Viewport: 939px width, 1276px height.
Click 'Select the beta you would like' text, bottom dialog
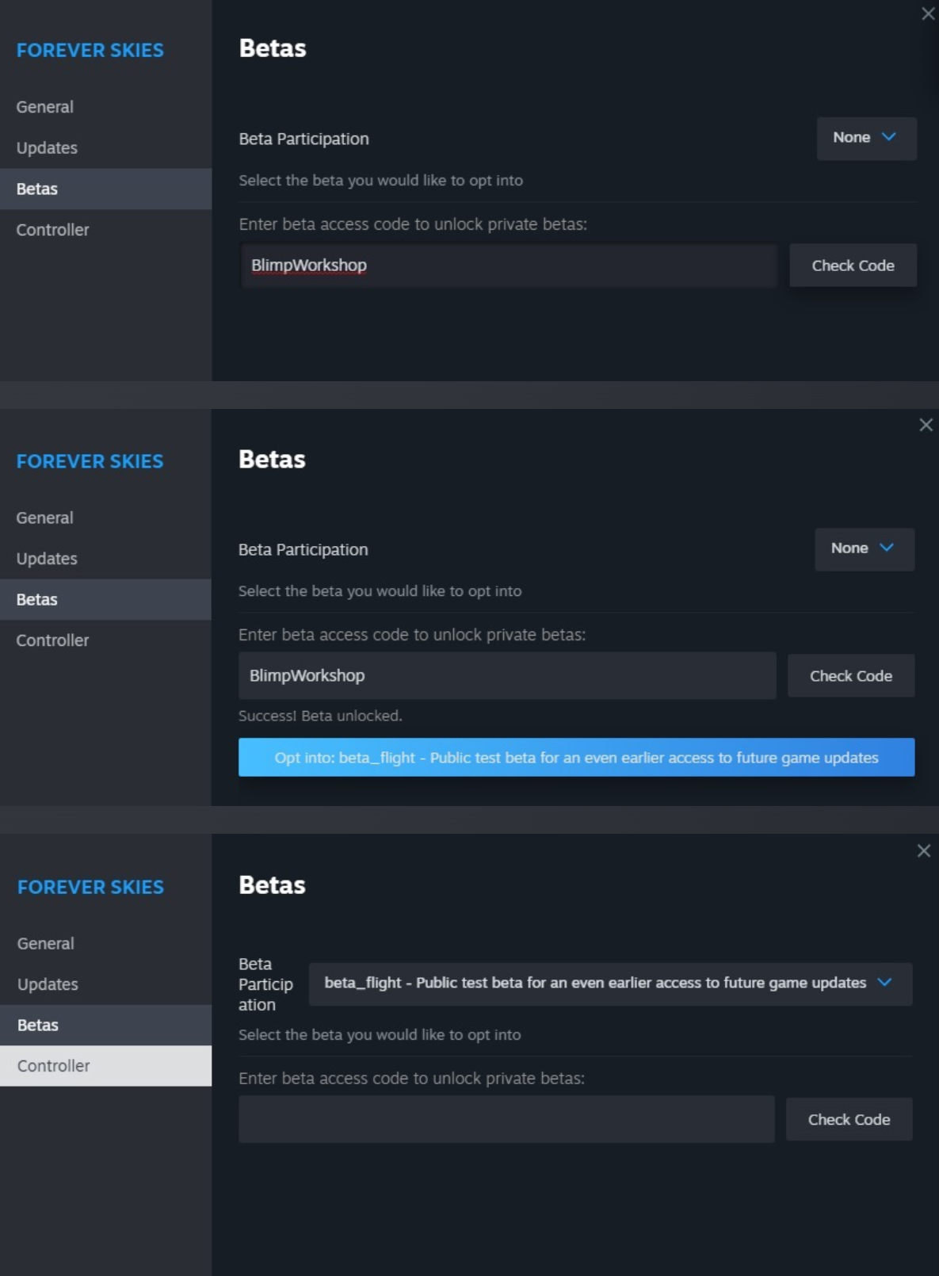click(x=380, y=1035)
